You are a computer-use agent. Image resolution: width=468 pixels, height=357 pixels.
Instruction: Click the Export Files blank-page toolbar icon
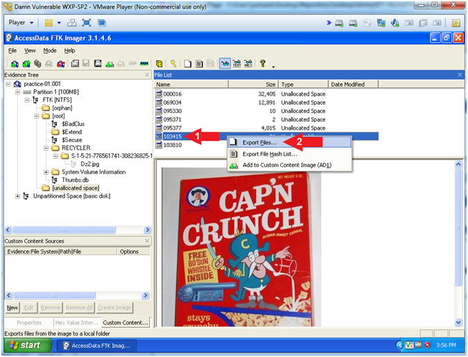tap(187, 64)
